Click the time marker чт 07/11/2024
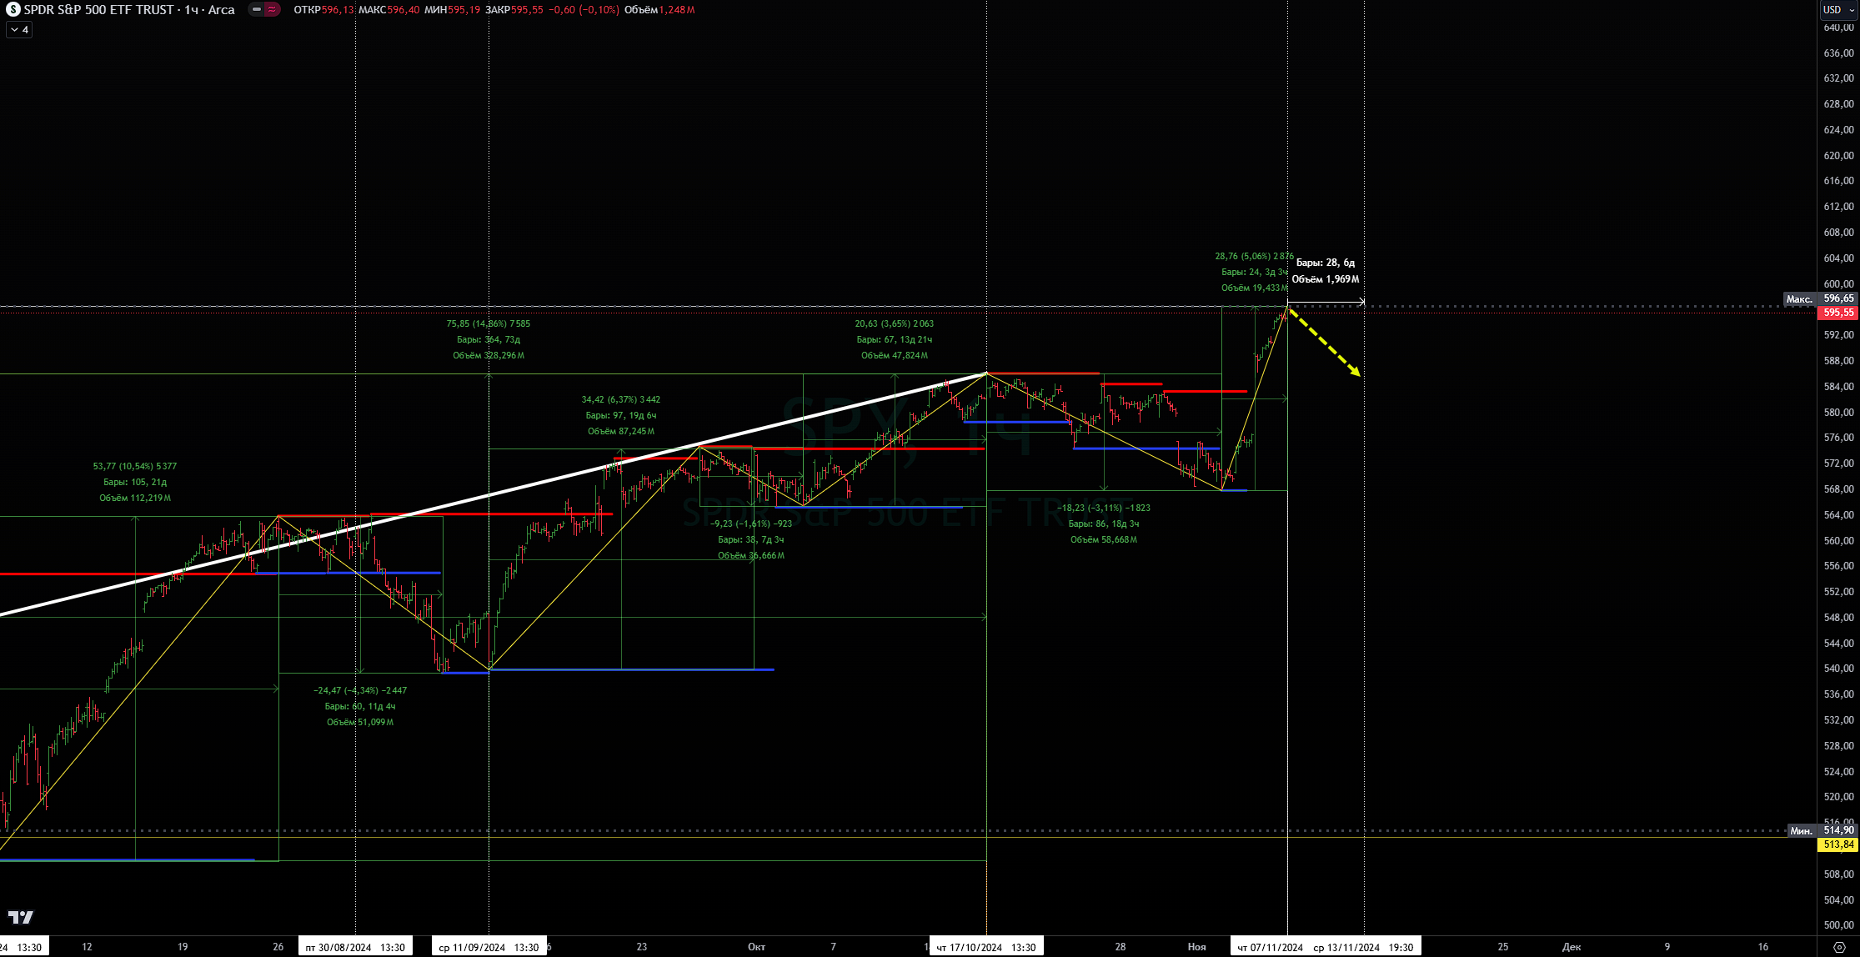 coord(1269,947)
